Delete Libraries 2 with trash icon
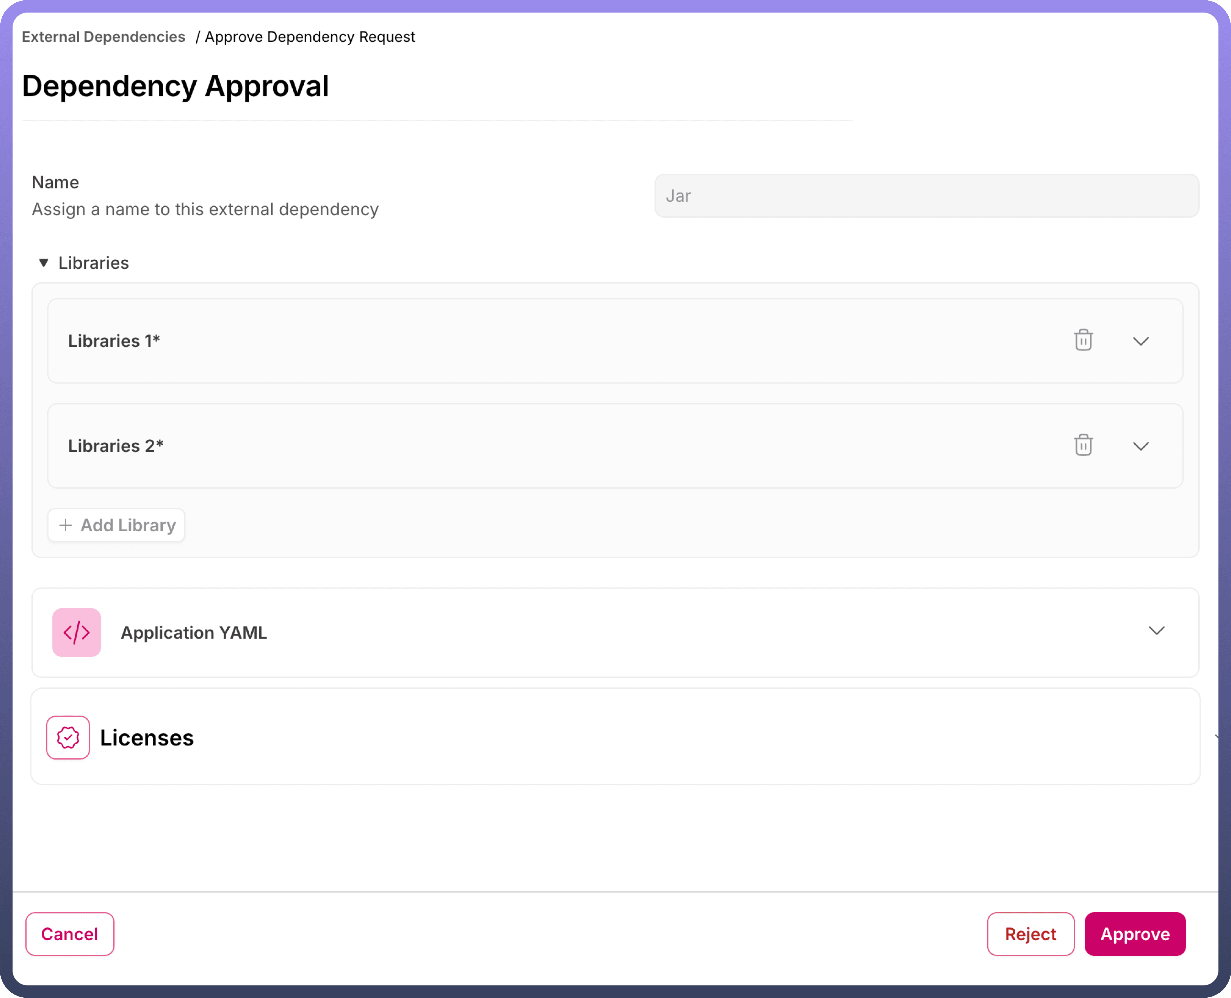 point(1083,445)
